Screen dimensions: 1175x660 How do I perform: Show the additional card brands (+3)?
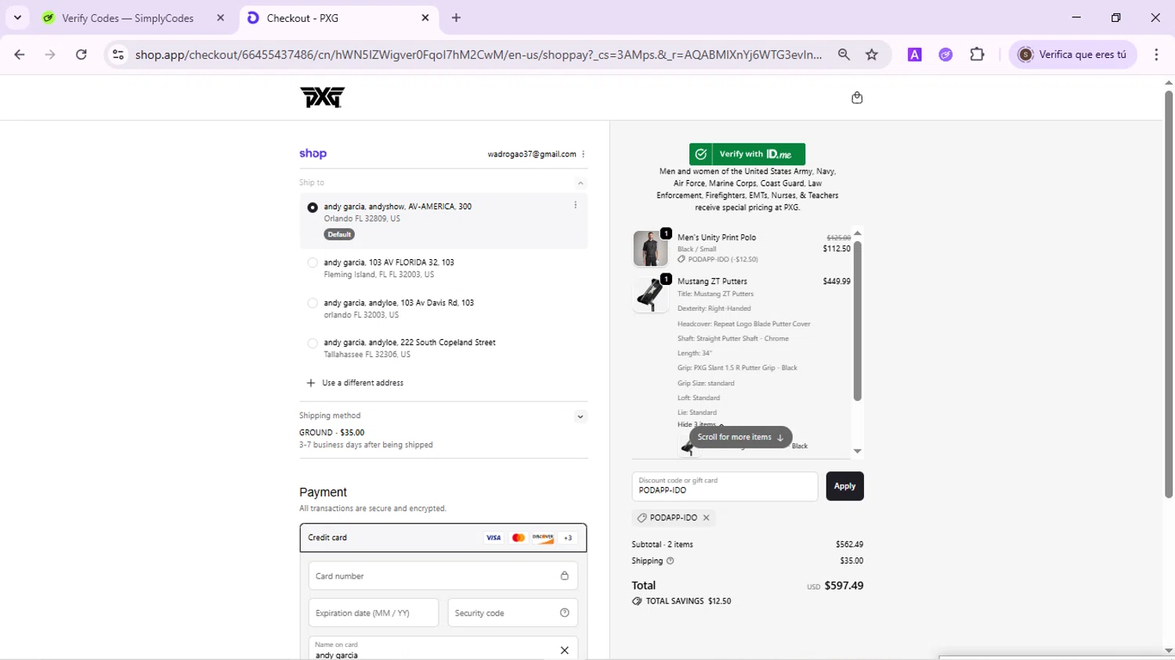(x=568, y=538)
